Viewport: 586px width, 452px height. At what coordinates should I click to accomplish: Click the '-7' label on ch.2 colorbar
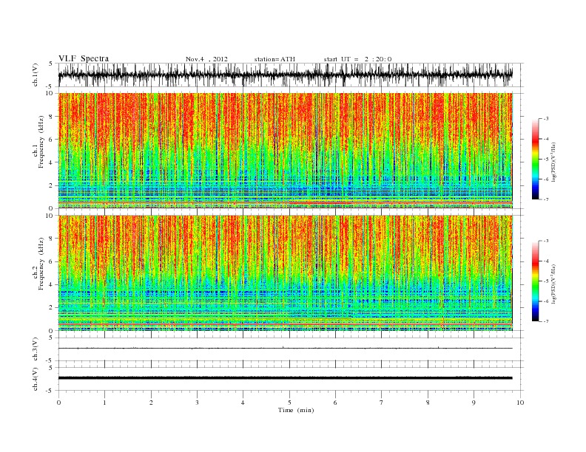pos(545,321)
